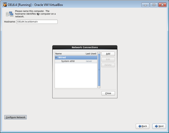Image resolution: width=169 pixels, height=133 pixels.
Task: Click the VirtualBox penguin icon in title bar
Action: point(5,5)
